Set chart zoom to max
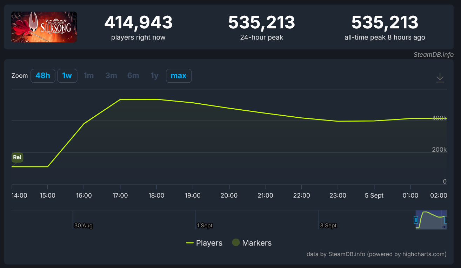The width and height of the screenshot is (461, 268). click(x=179, y=76)
